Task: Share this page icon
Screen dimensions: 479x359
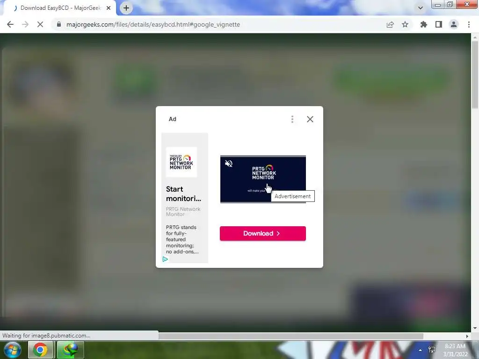Action: (x=390, y=24)
